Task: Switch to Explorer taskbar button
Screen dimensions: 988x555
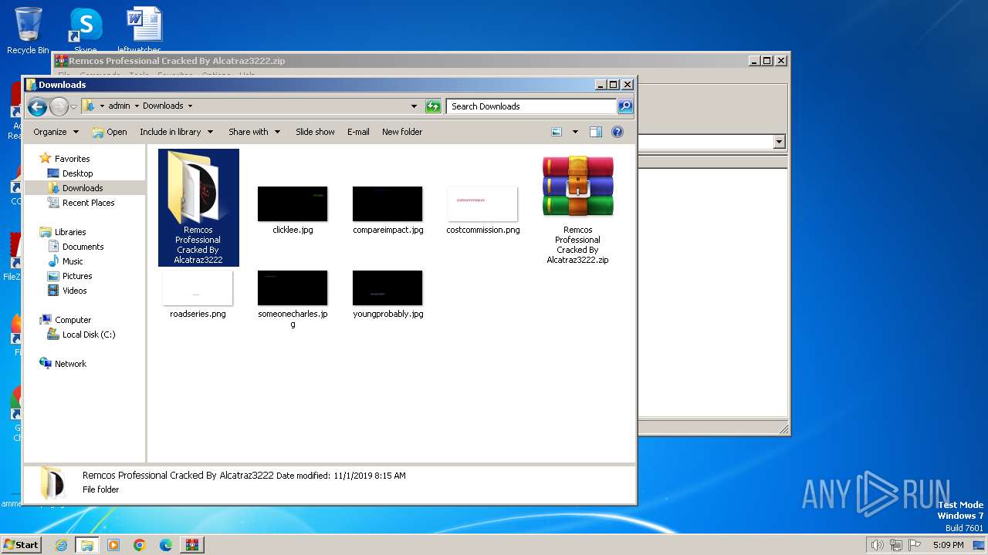Action: point(87,545)
